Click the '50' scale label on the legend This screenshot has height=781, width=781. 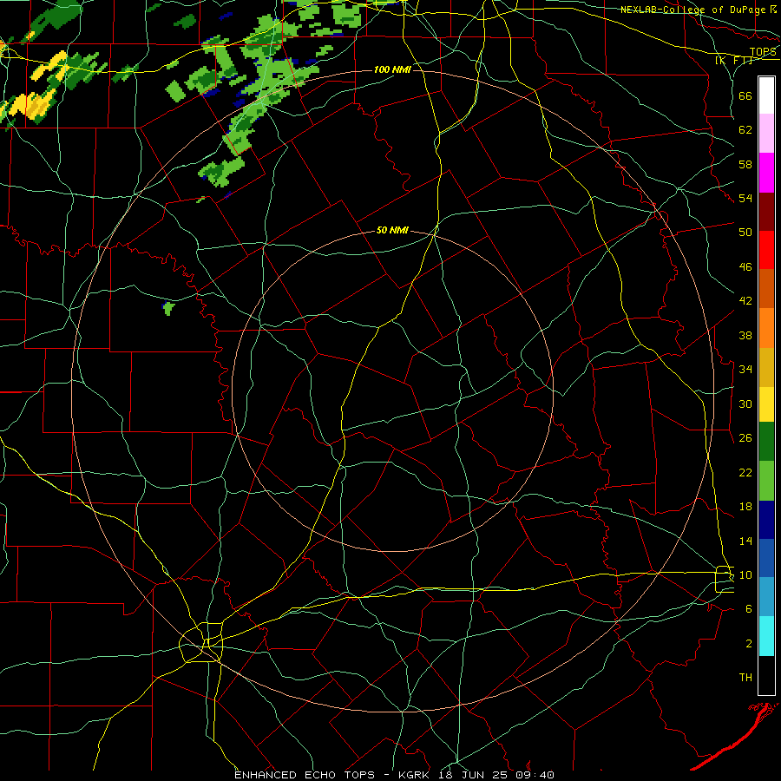point(745,233)
